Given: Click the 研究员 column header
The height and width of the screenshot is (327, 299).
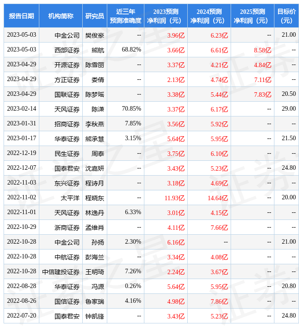Looking at the screenshot, I should [95, 16].
